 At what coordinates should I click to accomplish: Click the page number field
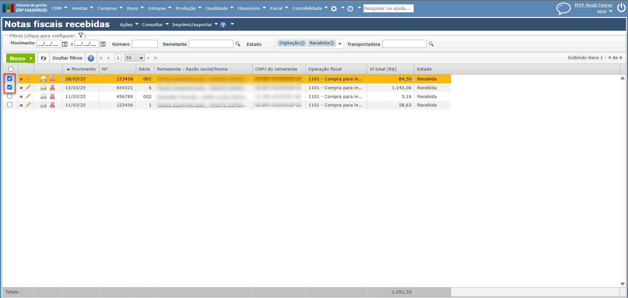[x=118, y=58]
